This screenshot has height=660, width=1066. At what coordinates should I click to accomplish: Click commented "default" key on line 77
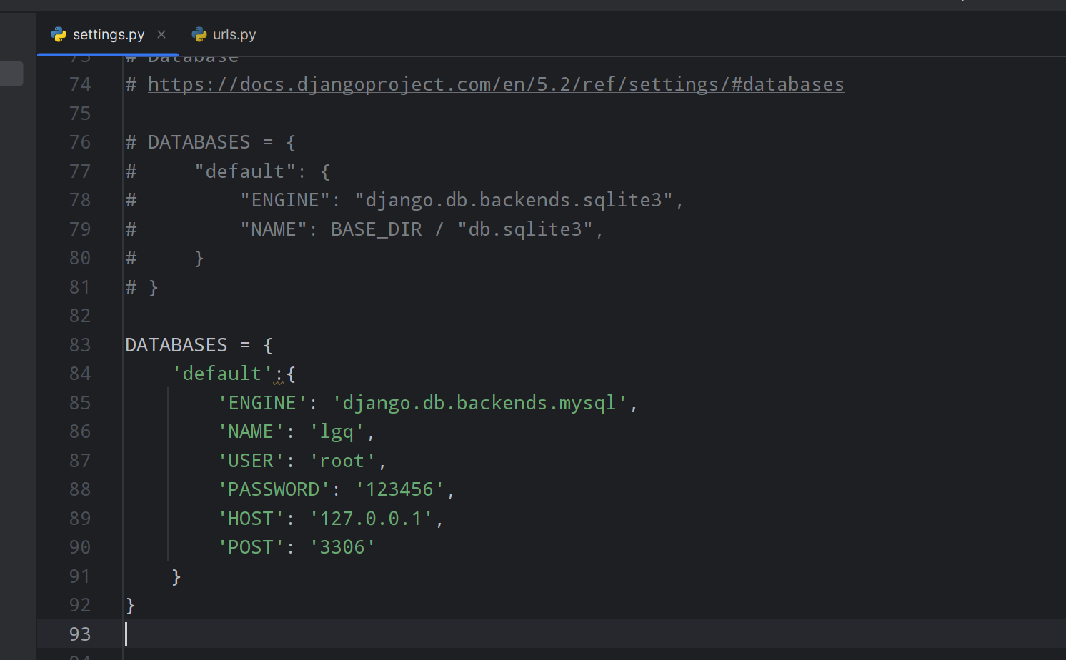click(x=245, y=171)
